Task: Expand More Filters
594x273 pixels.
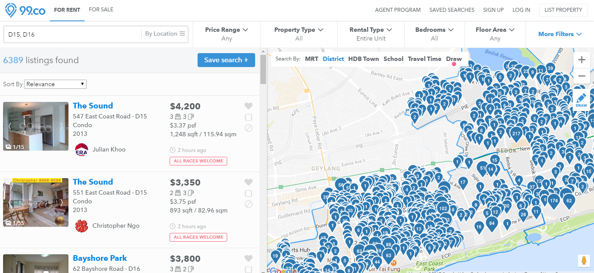Action: tap(560, 34)
